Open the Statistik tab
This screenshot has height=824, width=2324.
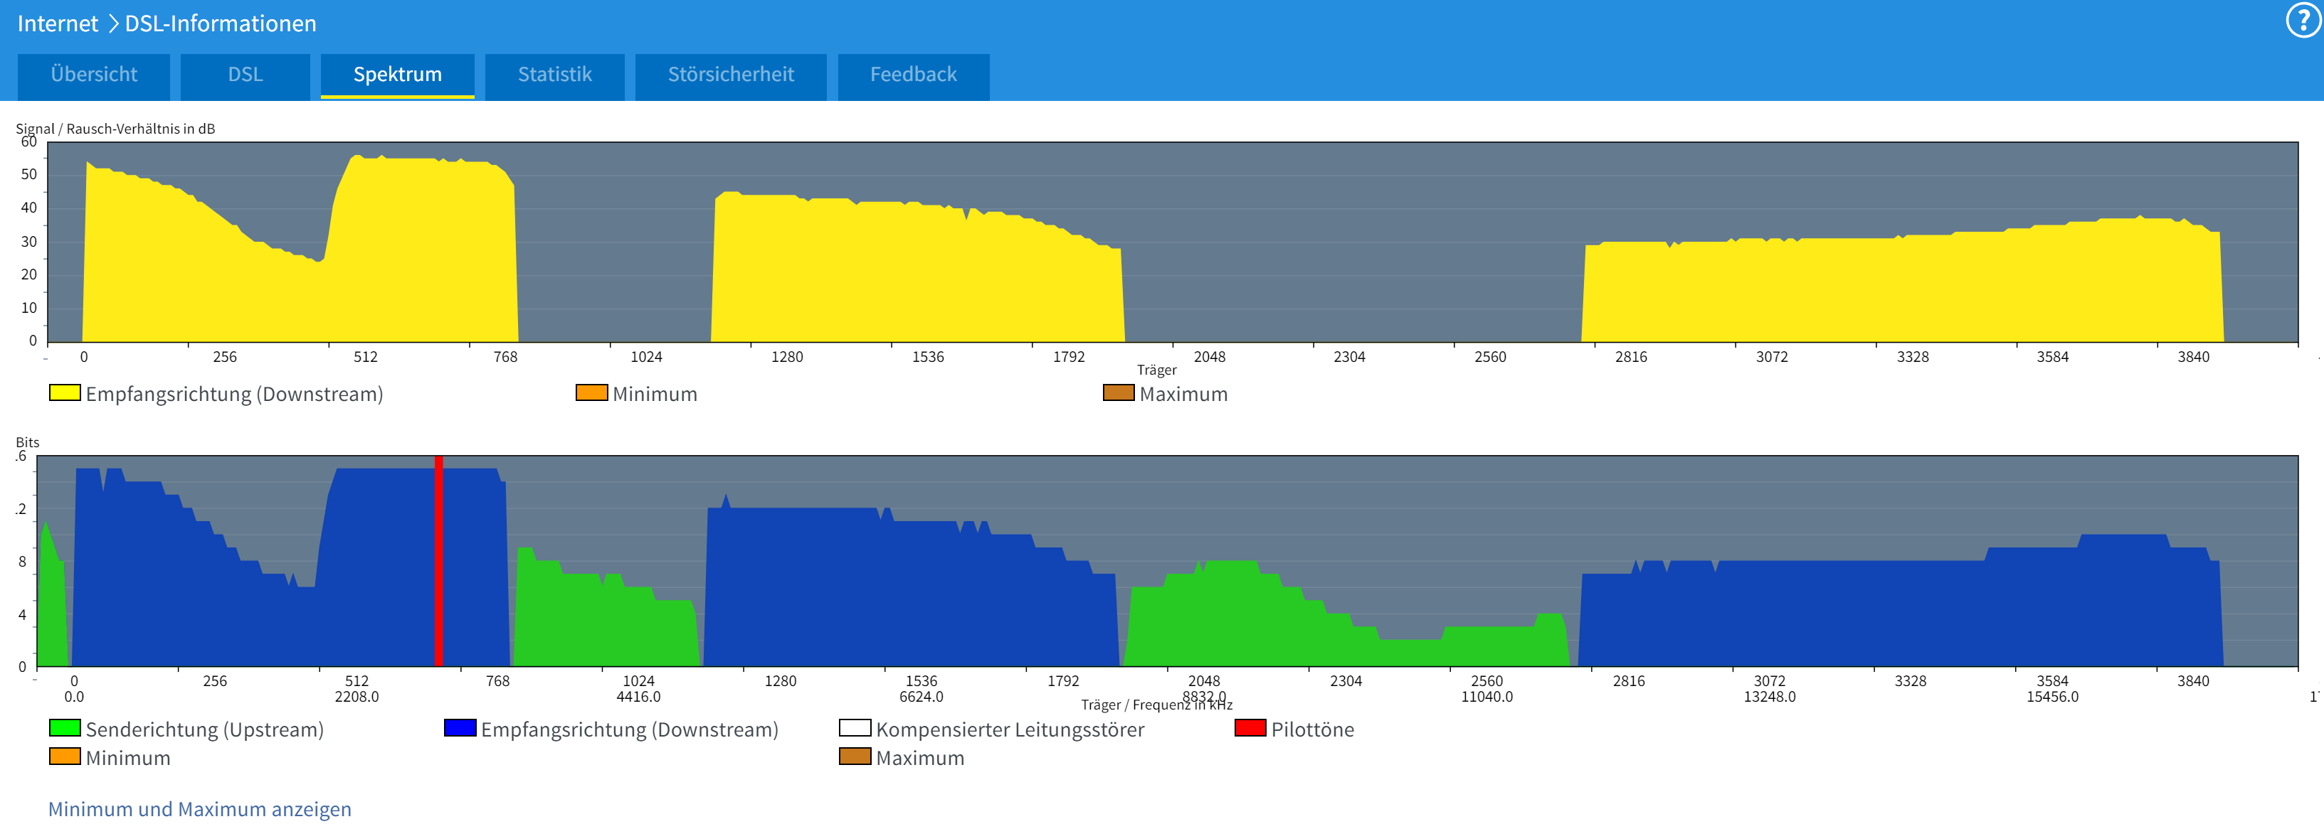tap(554, 75)
